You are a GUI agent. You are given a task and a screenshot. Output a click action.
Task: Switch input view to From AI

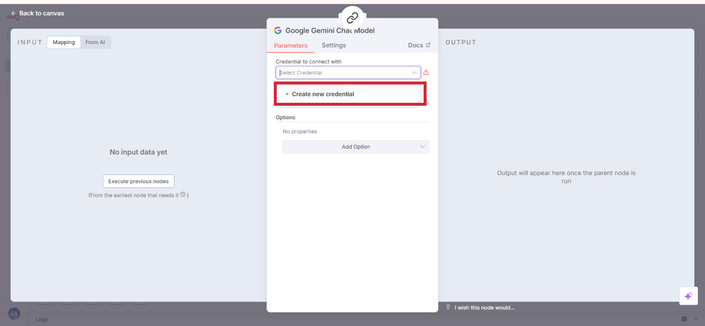pos(95,42)
